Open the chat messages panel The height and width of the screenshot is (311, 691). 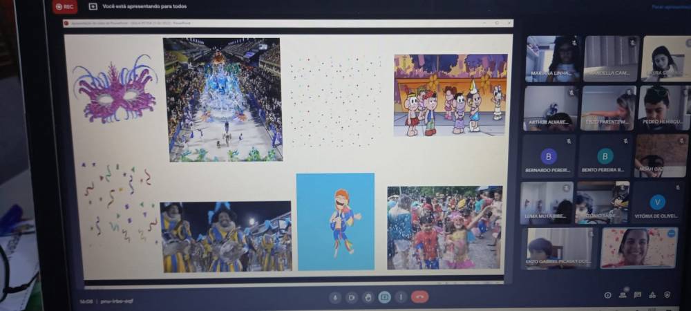click(x=638, y=295)
